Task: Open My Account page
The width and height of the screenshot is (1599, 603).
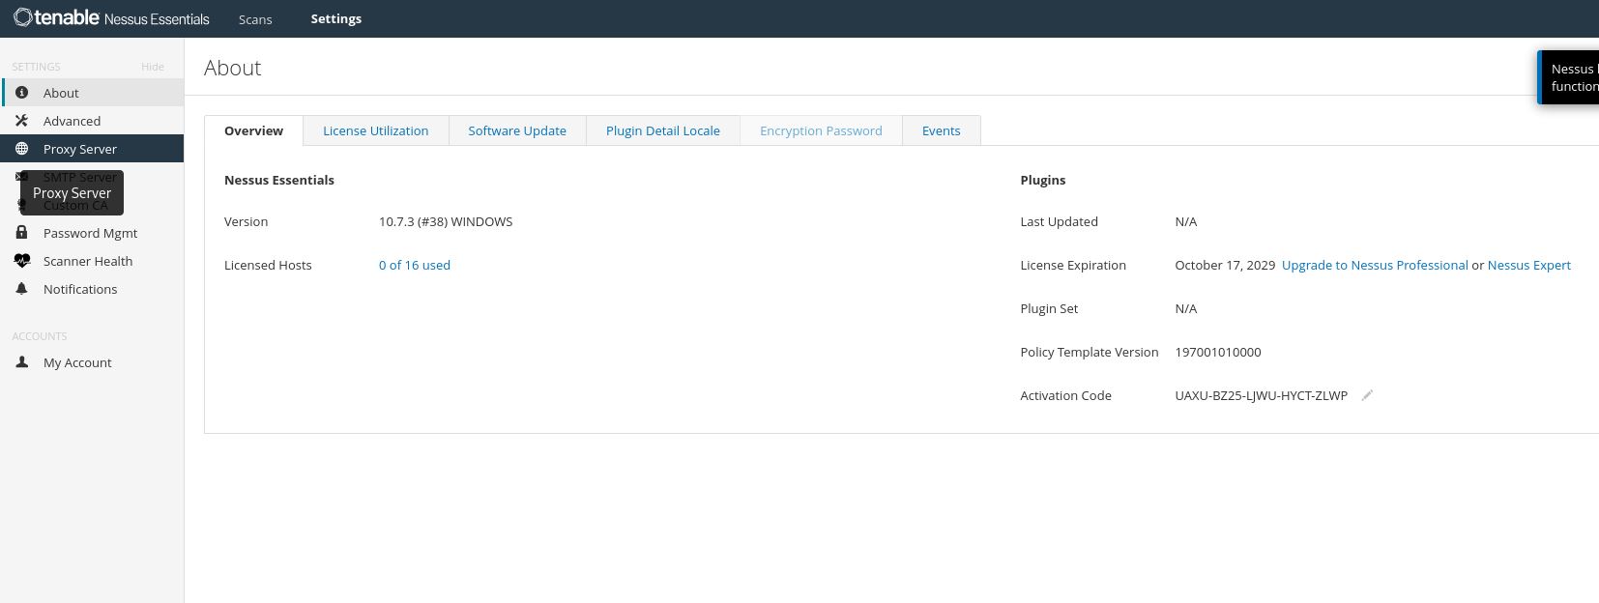Action: click(92, 362)
